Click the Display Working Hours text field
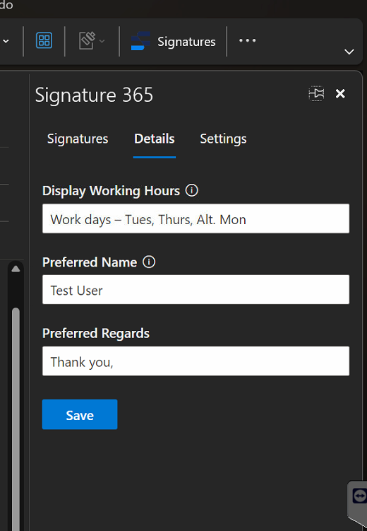 (x=195, y=218)
